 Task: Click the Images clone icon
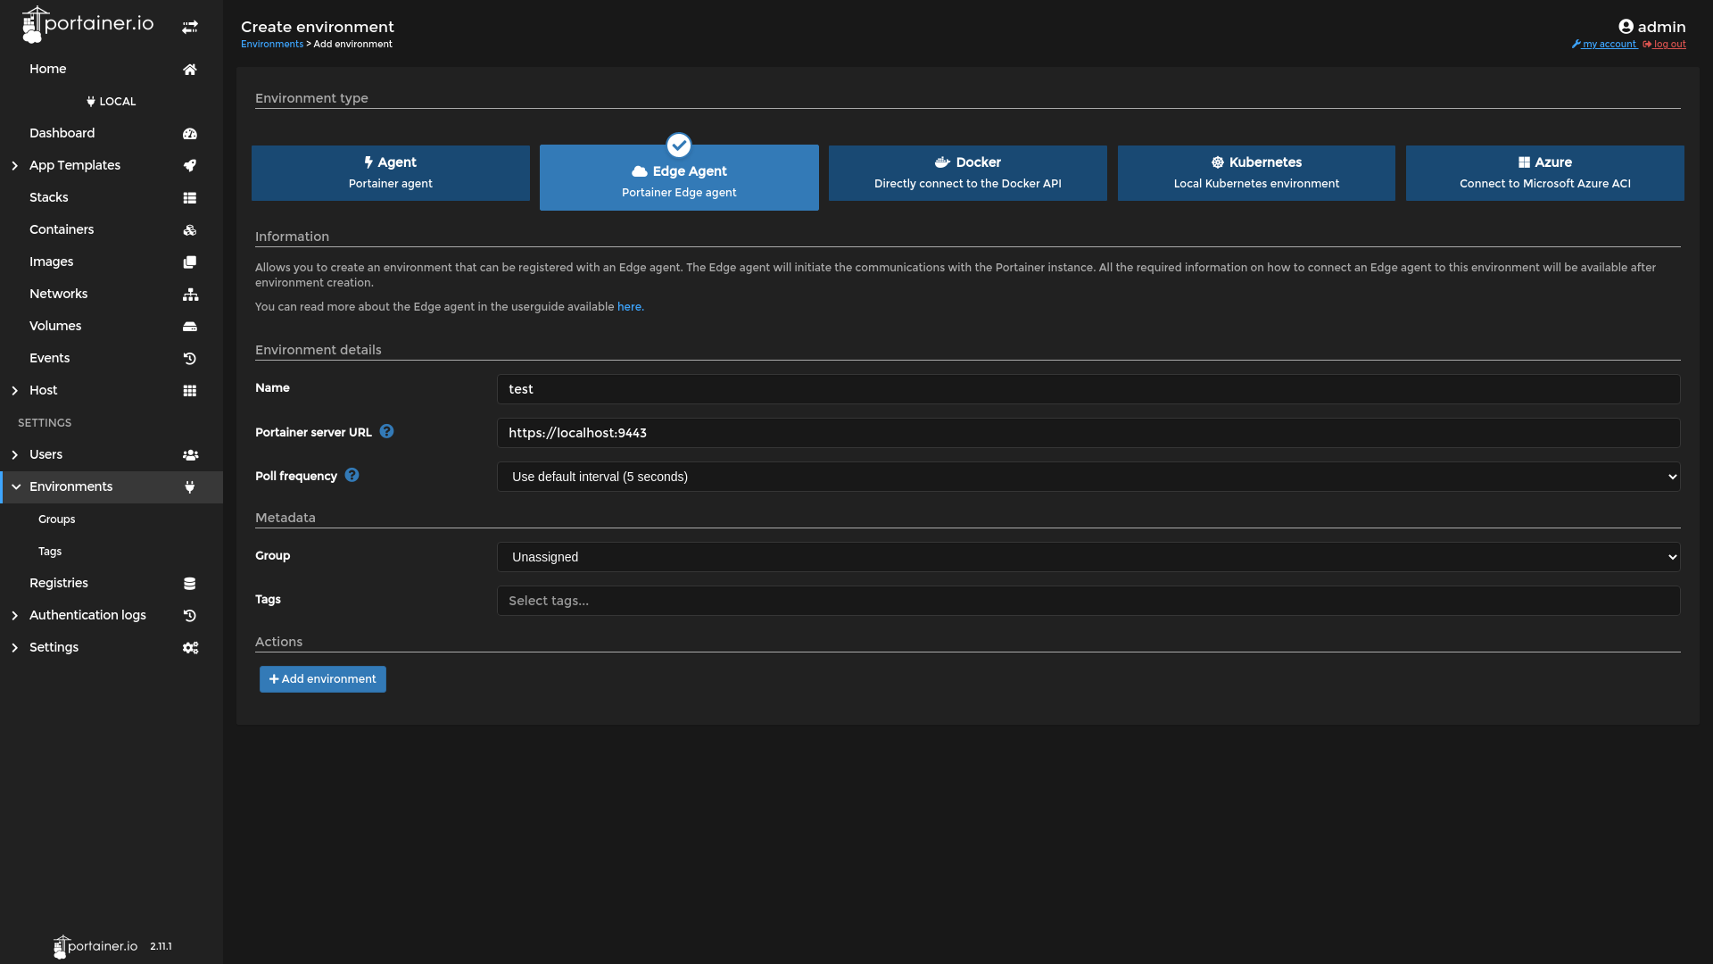(190, 262)
